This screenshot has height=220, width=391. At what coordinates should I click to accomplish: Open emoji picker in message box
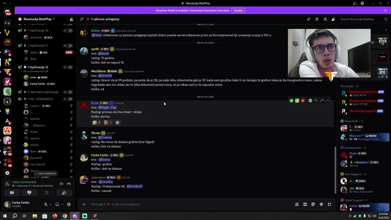(321, 204)
